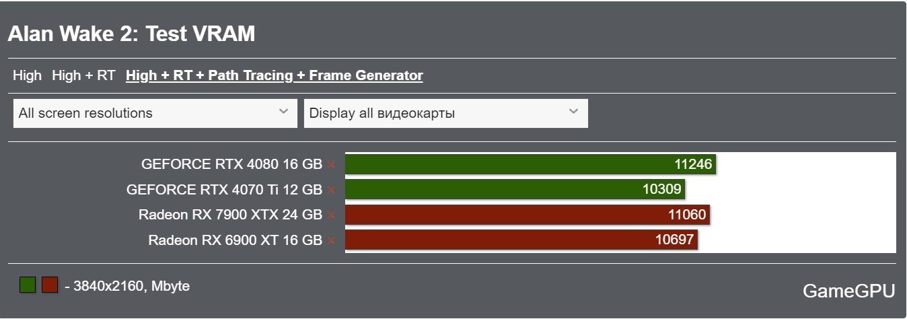Click the red legend color swatch
Image resolution: width=907 pixels, height=319 pixels.
[x=50, y=285]
